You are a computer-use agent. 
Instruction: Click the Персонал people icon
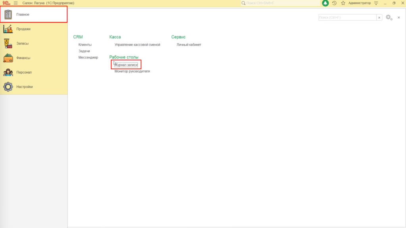(8, 72)
